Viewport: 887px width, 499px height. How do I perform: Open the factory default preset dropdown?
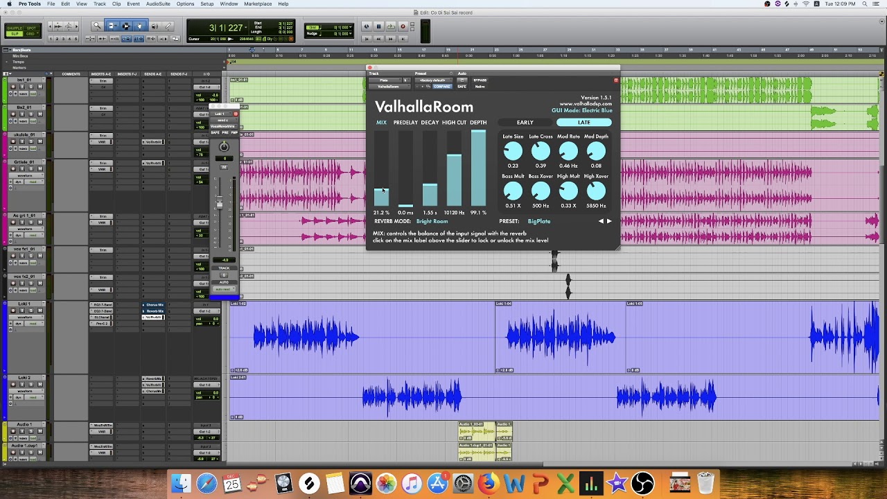click(433, 80)
